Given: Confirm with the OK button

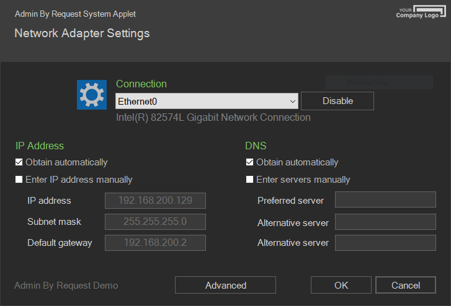Looking at the screenshot, I should click(x=341, y=286).
